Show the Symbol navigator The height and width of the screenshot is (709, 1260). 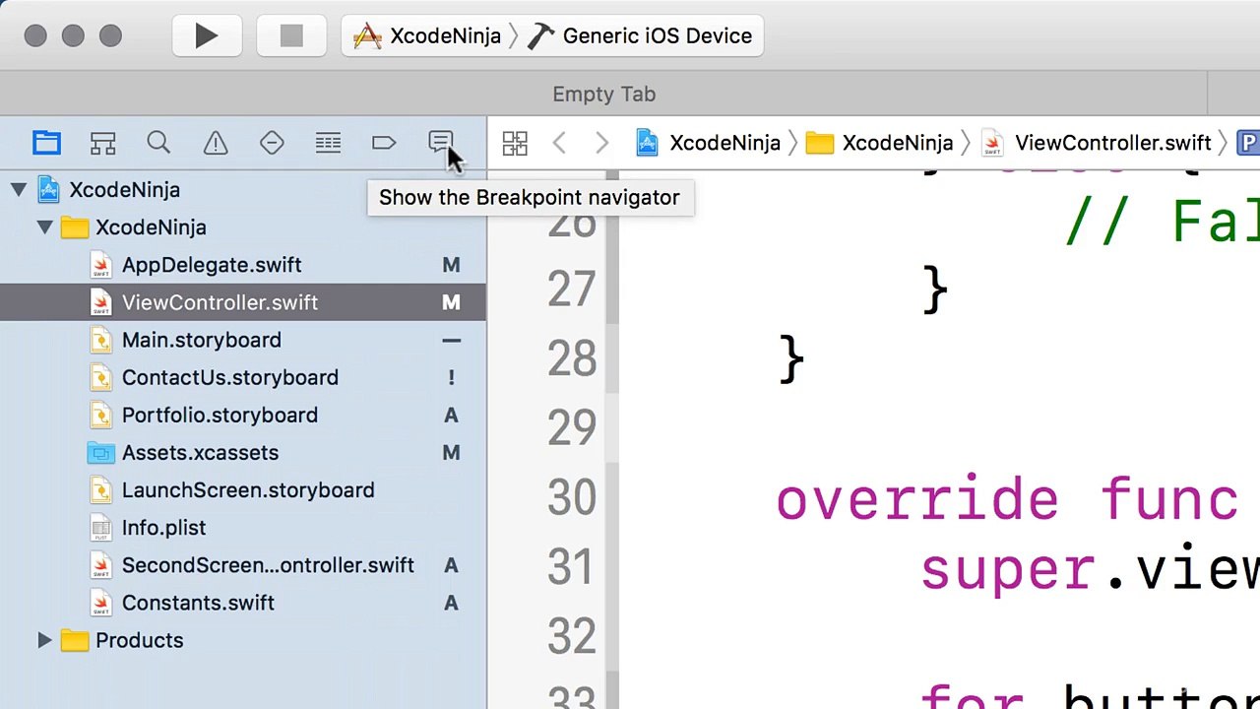pyautogui.click(x=102, y=143)
